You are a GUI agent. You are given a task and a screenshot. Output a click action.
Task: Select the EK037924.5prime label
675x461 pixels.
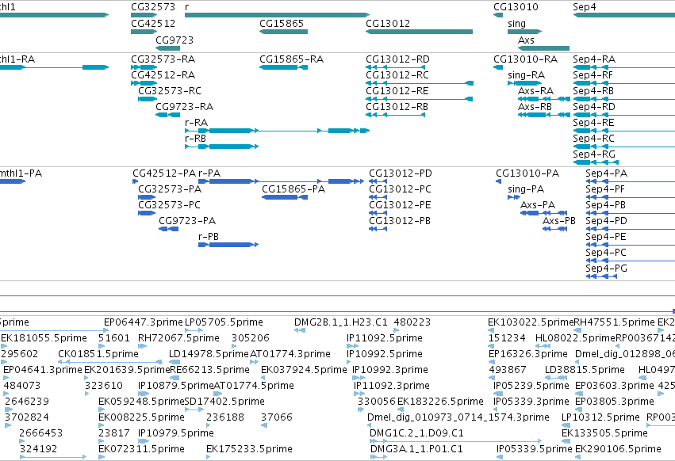point(304,370)
